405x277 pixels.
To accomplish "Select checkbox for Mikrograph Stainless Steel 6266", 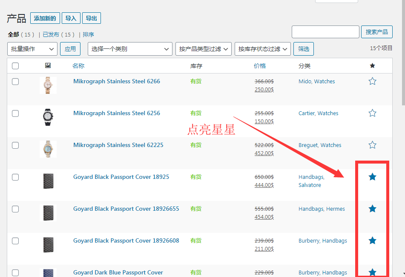I will point(15,82).
